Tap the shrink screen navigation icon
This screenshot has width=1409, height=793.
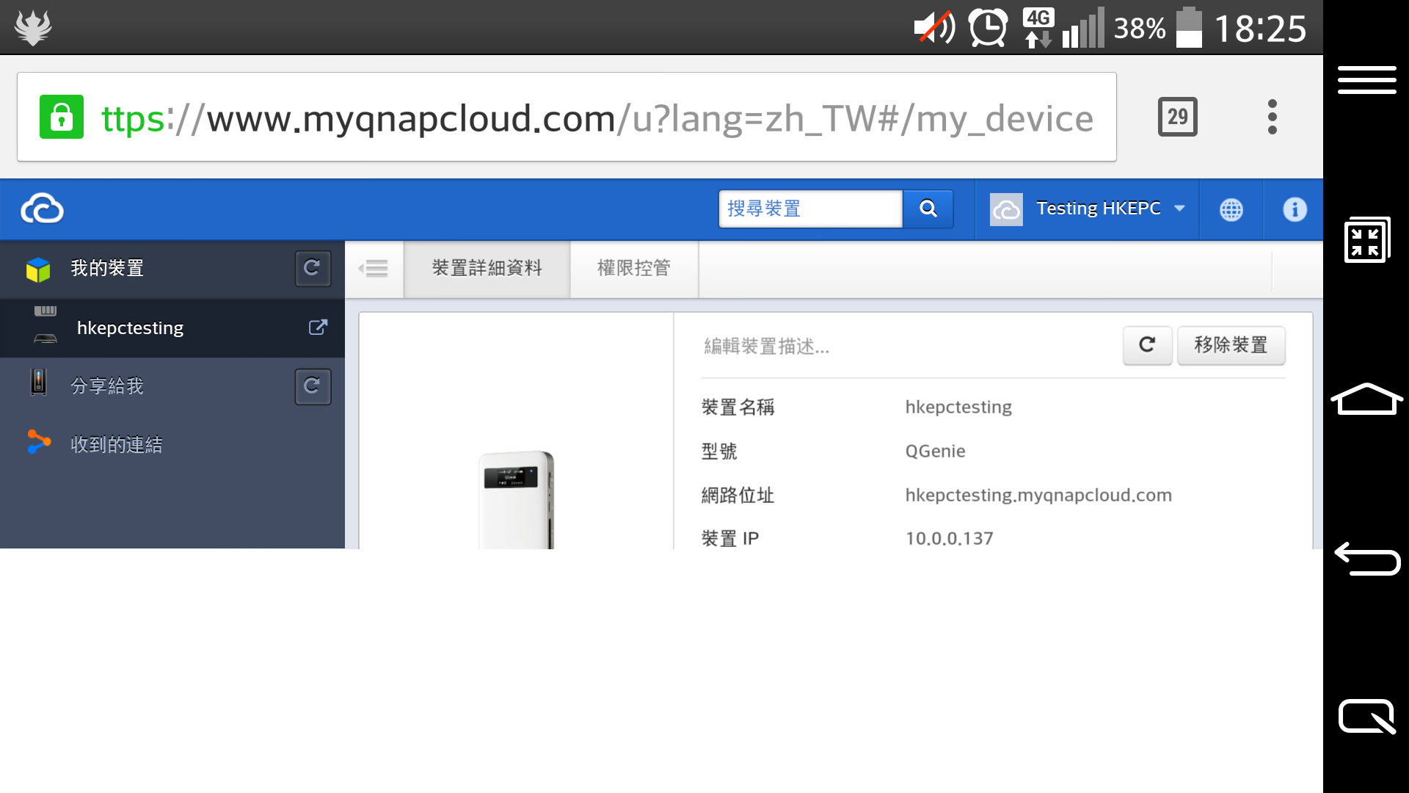click(1366, 239)
